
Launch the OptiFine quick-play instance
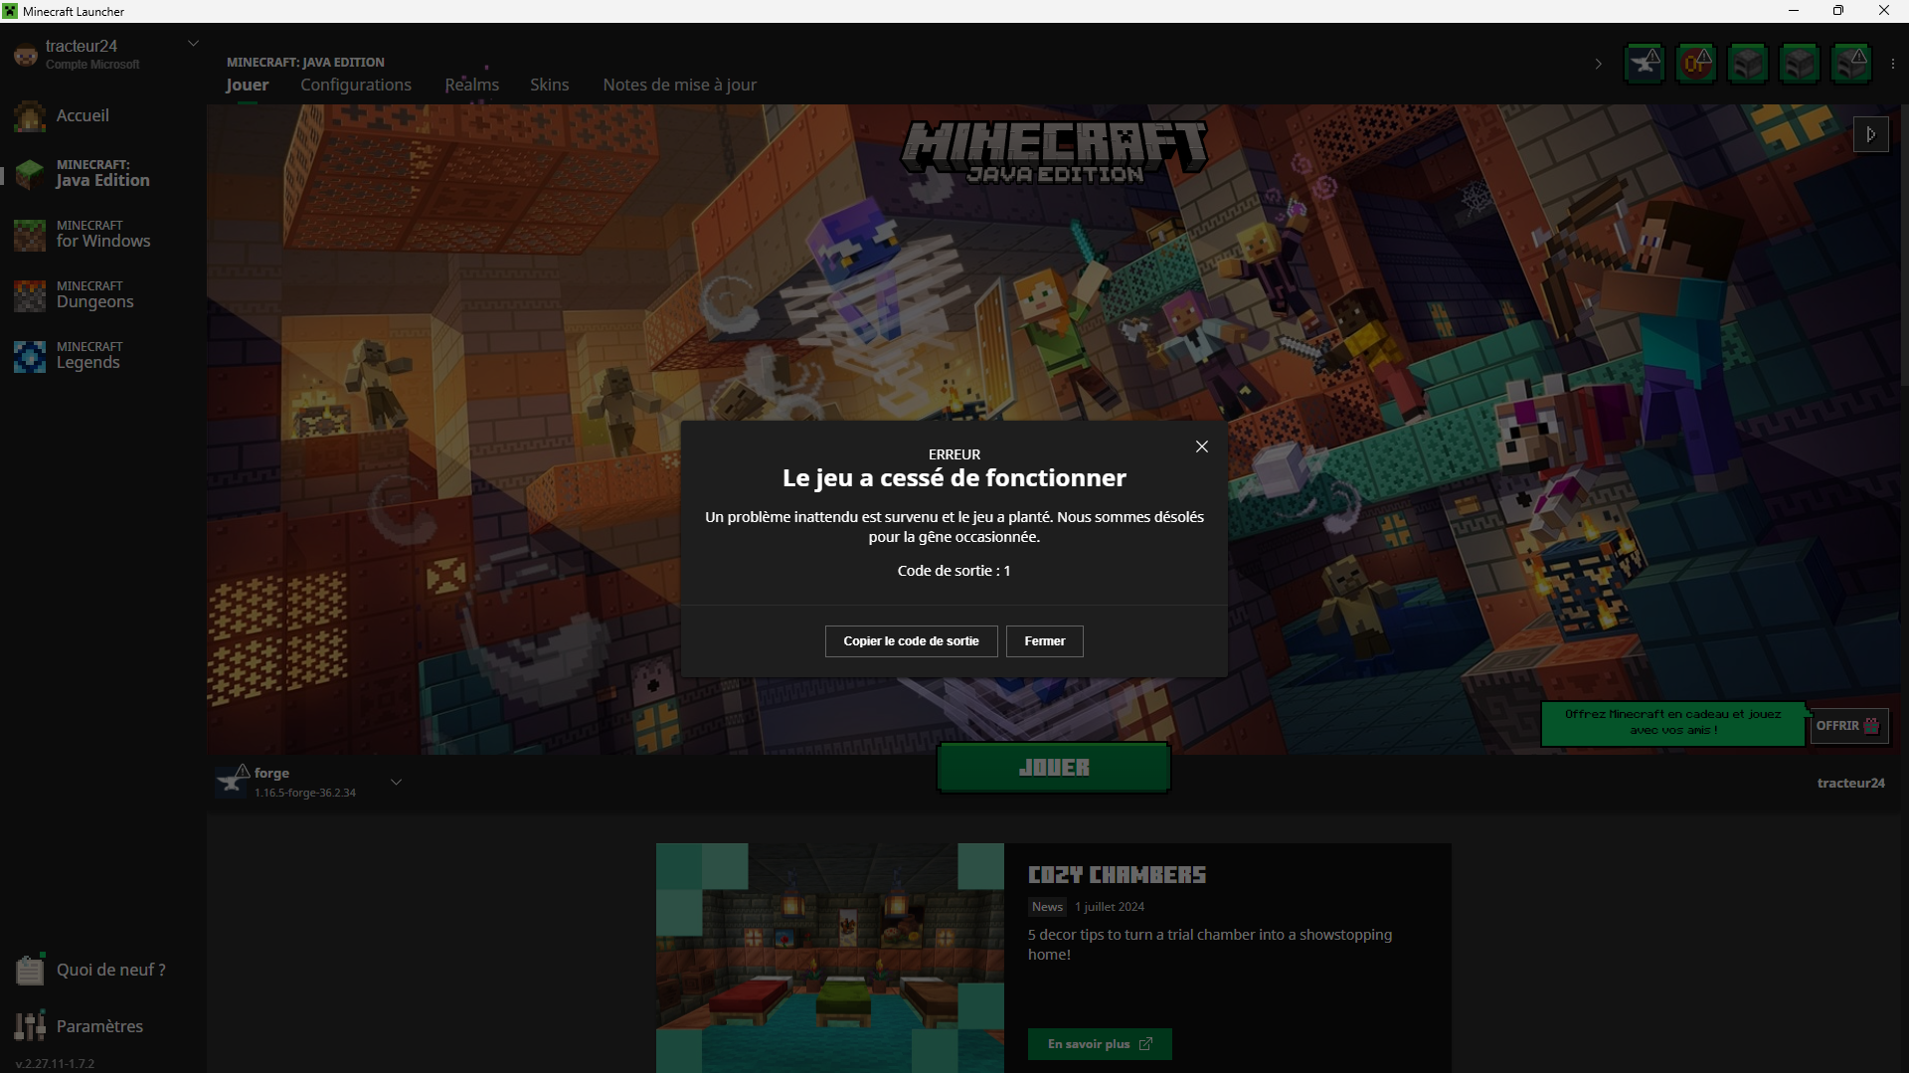coord(1696,64)
